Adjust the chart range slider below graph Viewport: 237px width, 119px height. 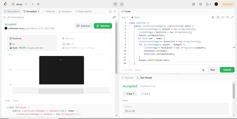tap(61, 90)
